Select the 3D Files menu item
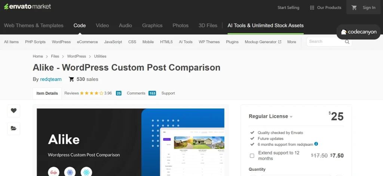The height and width of the screenshot is (176, 383). click(208, 26)
